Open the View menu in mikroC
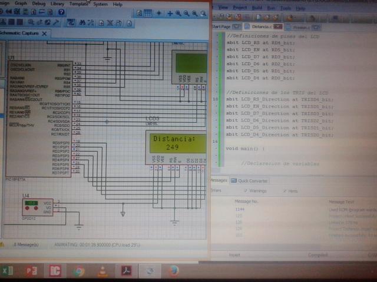377x282 pixels. (223, 8)
